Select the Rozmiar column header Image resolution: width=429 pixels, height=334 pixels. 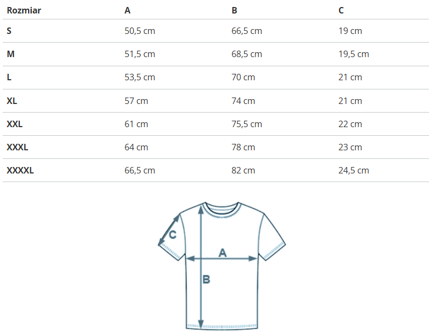coord(24,10)
